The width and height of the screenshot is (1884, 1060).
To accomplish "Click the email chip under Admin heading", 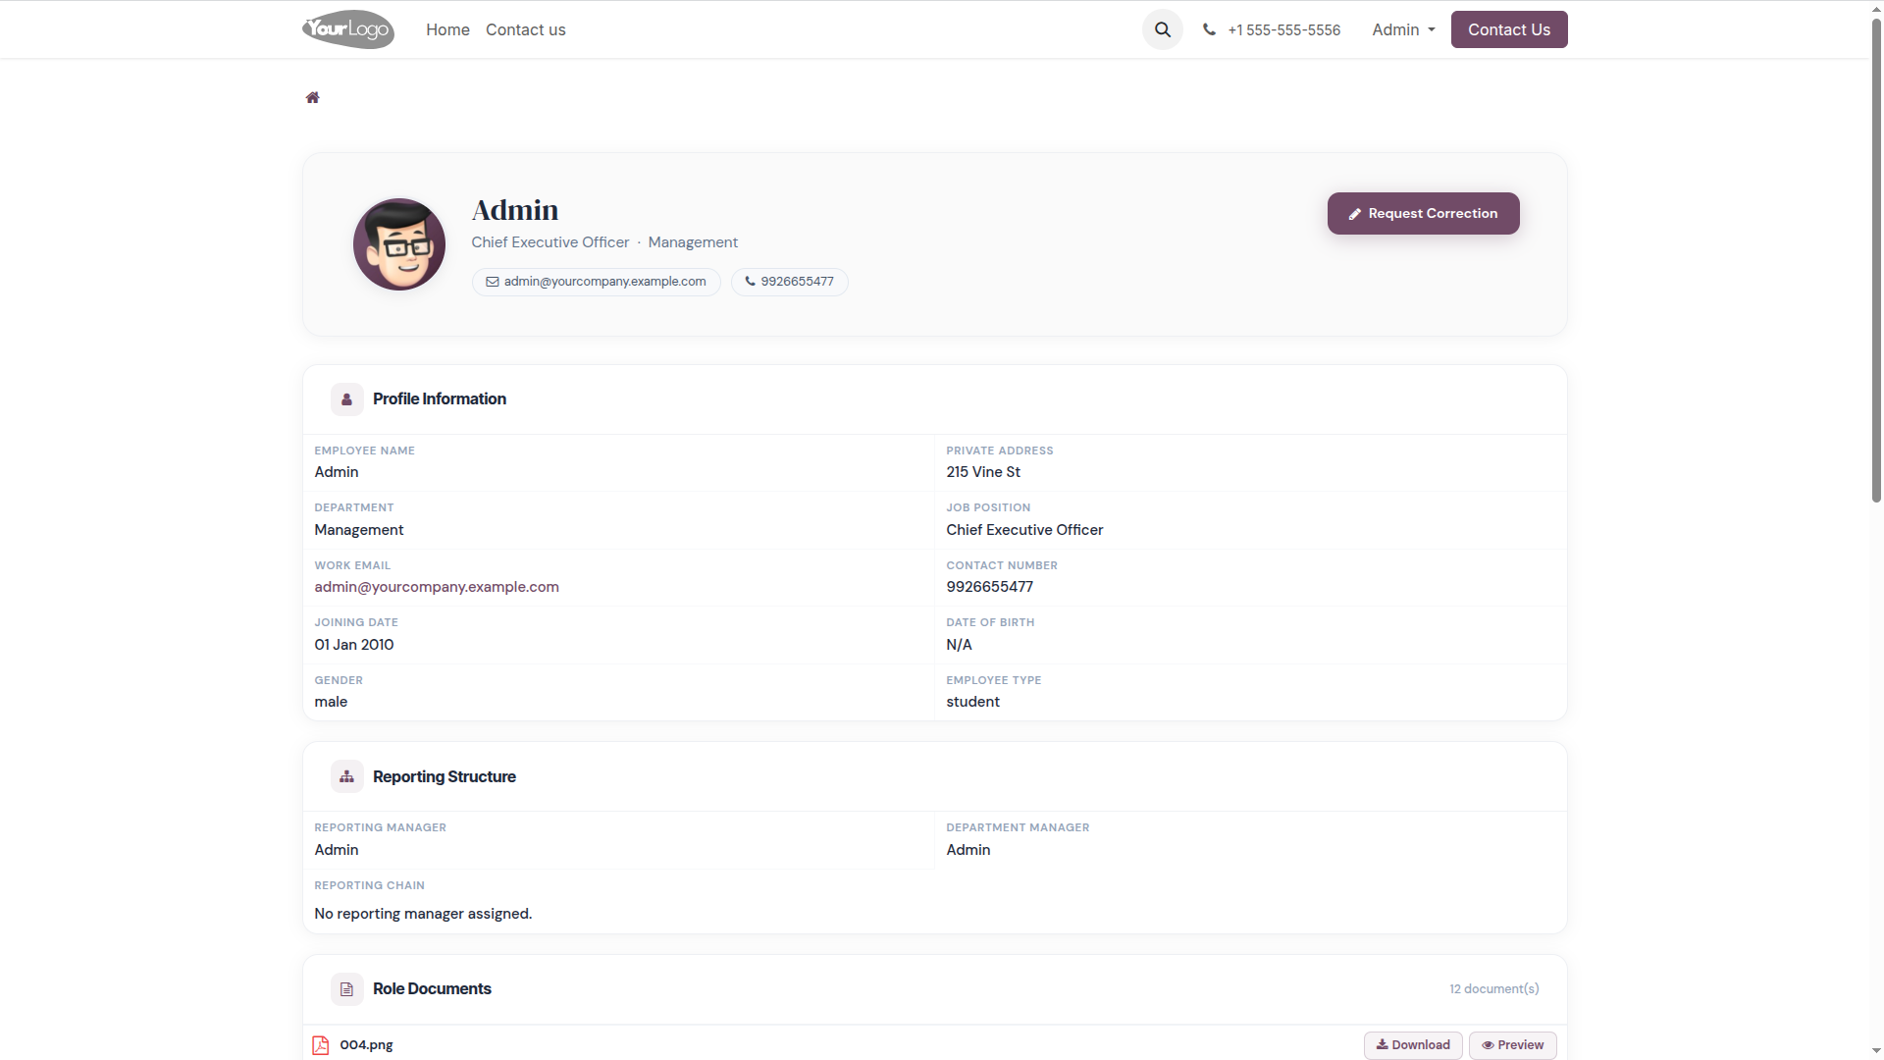I will click(597, 282).
